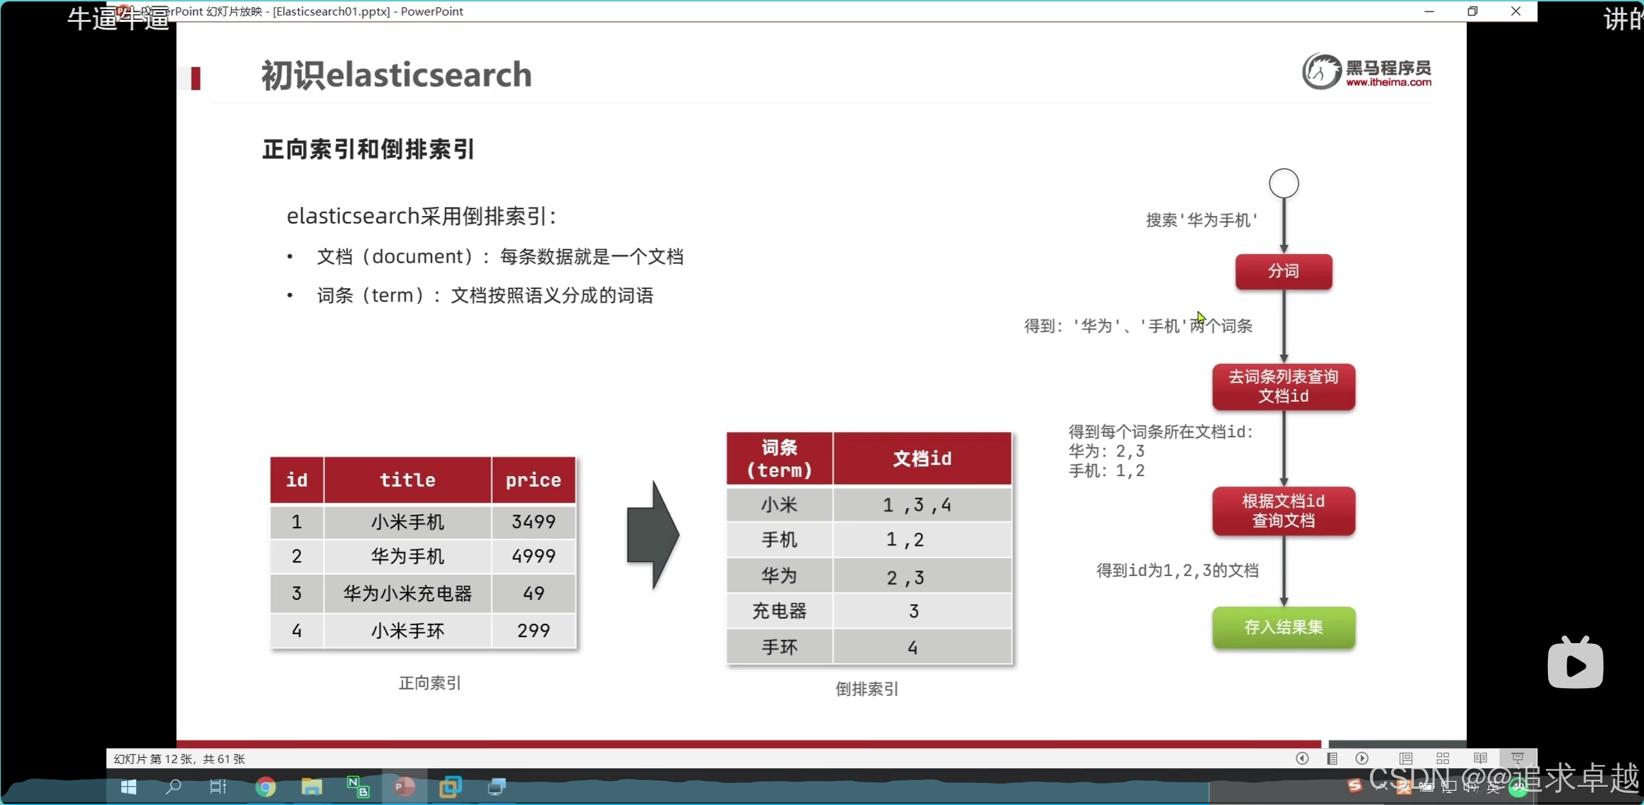Switch to Slide Sorter grid view
This screenshot has width=1644, height=805.
pos(1443,759)
